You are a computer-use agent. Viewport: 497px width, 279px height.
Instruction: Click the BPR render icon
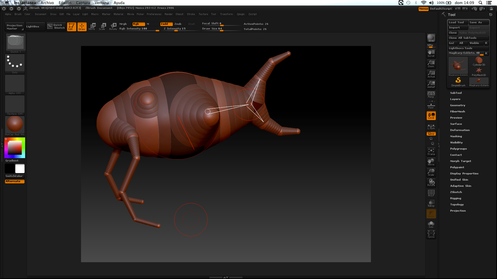pyautogui.click(x=431, y=38)
